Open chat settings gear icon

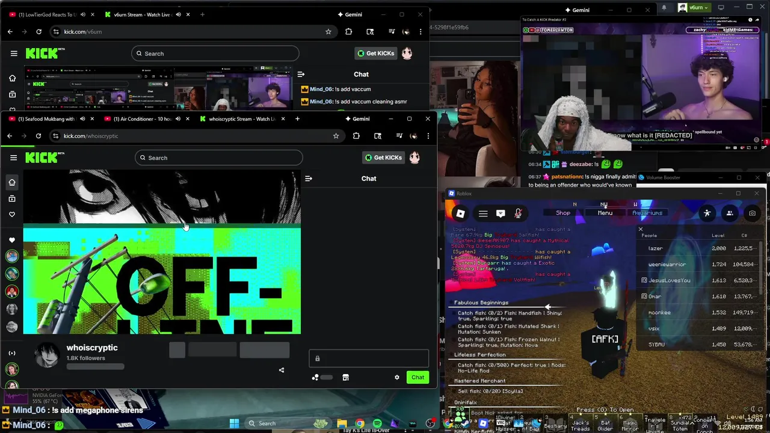pos(396,378)
